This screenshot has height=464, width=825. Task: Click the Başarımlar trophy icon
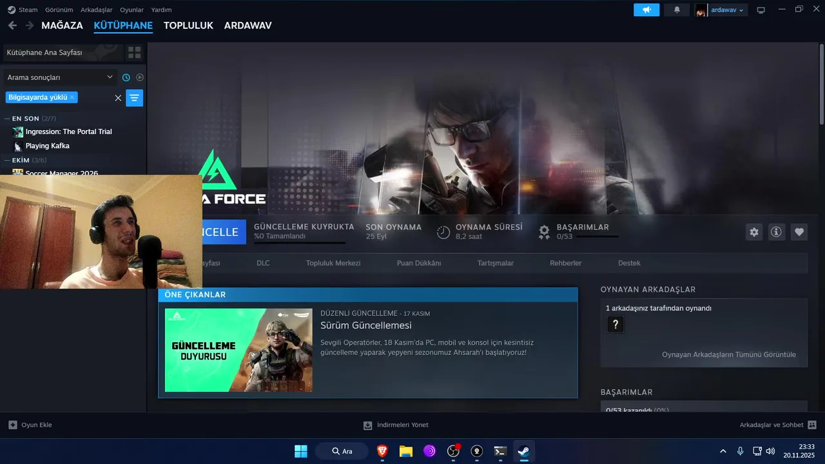(545, 231)
